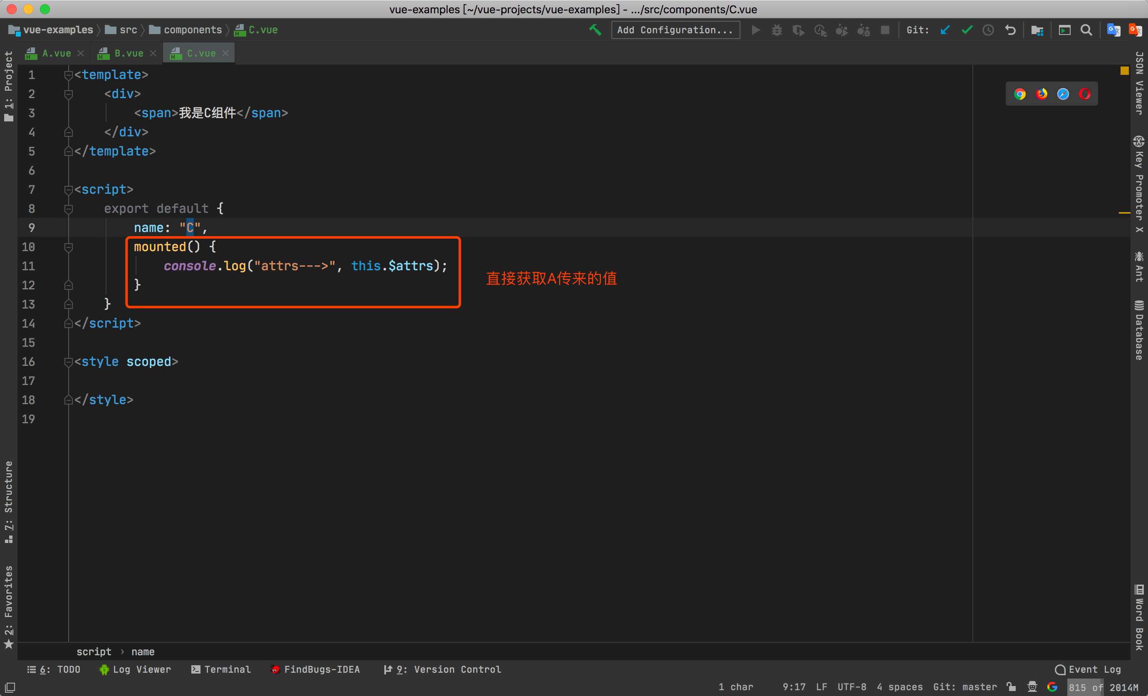Toggle tool window bars corner icon
Screen dimensions: 1148x696
click(10, 687)
